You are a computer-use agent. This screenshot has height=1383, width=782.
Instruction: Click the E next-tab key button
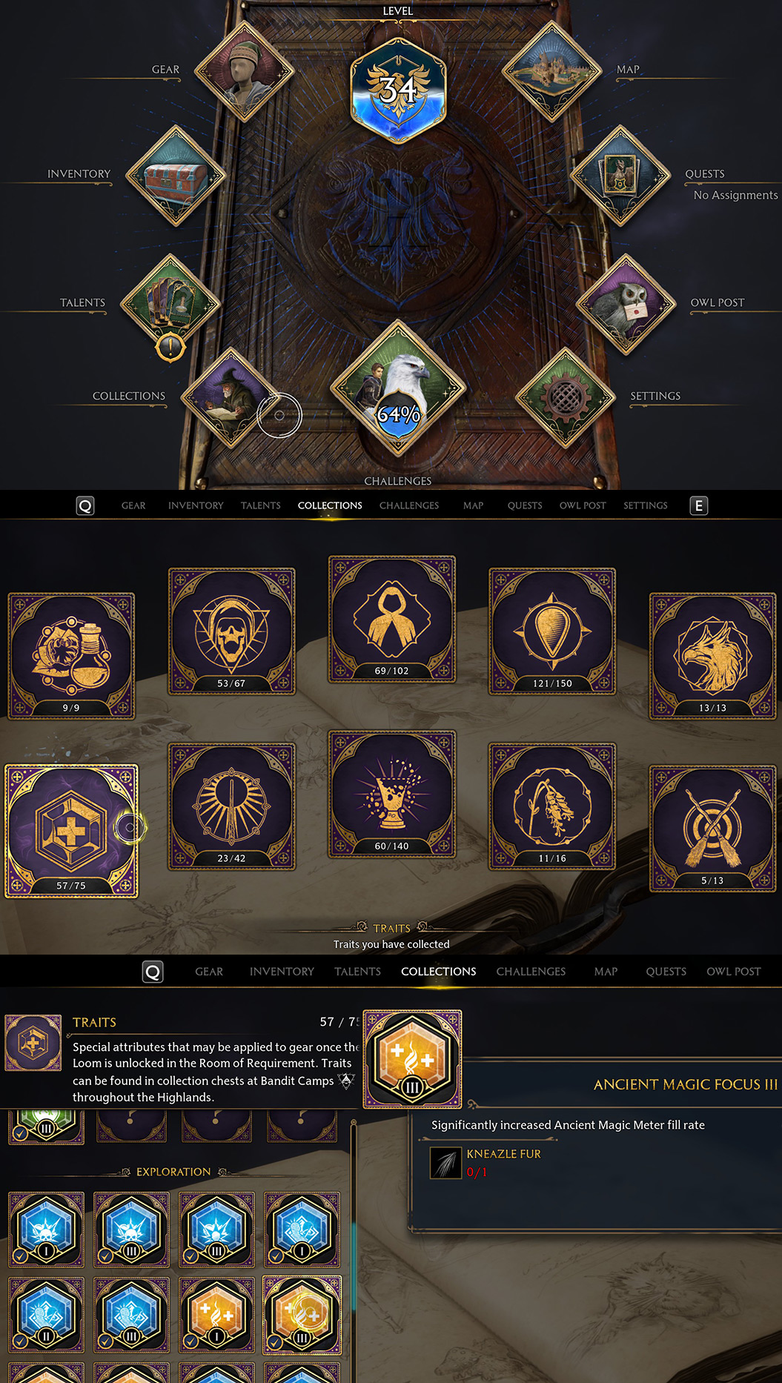coord(698,505)
